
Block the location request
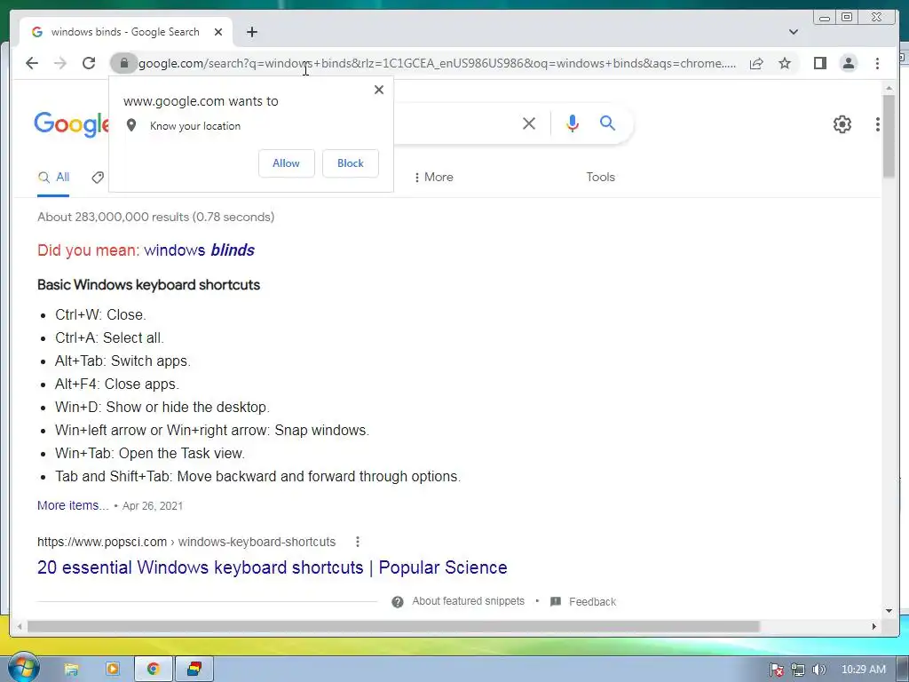(x=351, y=163)
